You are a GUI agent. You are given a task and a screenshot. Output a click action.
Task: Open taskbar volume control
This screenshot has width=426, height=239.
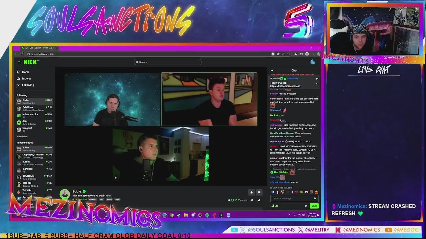pyautogui.click(x=304, y=215)
